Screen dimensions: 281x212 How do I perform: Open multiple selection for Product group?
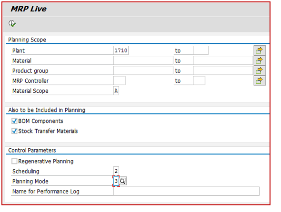coord(260,71)
